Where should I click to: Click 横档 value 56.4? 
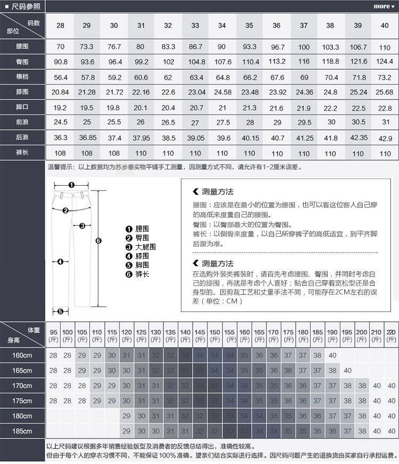[x=61, y=78]
